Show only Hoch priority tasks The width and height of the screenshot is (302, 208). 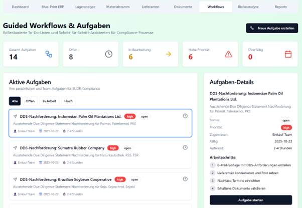click(68, 101)
